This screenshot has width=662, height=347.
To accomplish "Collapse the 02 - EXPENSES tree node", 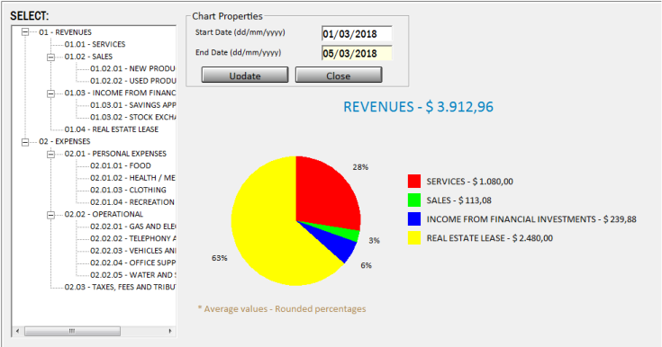I will (x=25, y=142).
